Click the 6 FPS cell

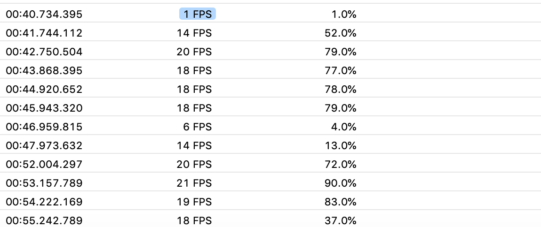tap(198, 127)
